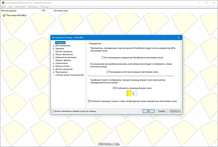Minimize the Настройки песочницы dialog

[163, 37]
